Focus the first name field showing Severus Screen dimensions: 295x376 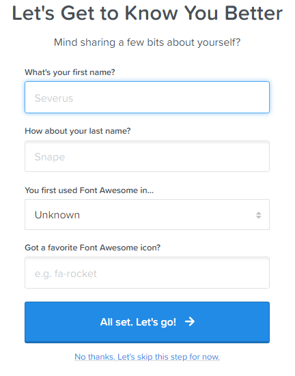pyautogui.click(x=147, y=98)
